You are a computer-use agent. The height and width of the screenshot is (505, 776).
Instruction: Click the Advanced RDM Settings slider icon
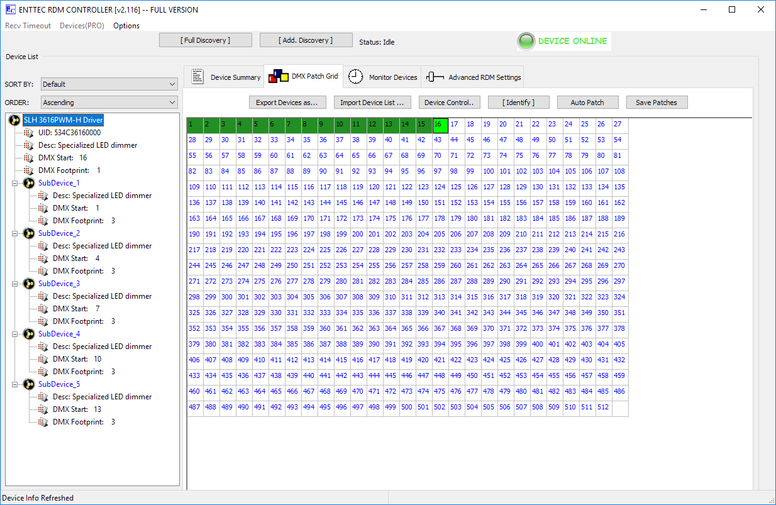tap(435, 77)
